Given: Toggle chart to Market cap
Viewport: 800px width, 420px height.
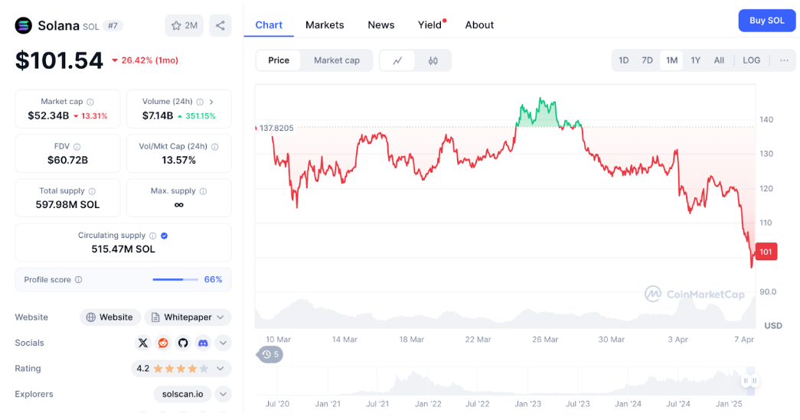Looking at the screenshot, I should point(336,60).
